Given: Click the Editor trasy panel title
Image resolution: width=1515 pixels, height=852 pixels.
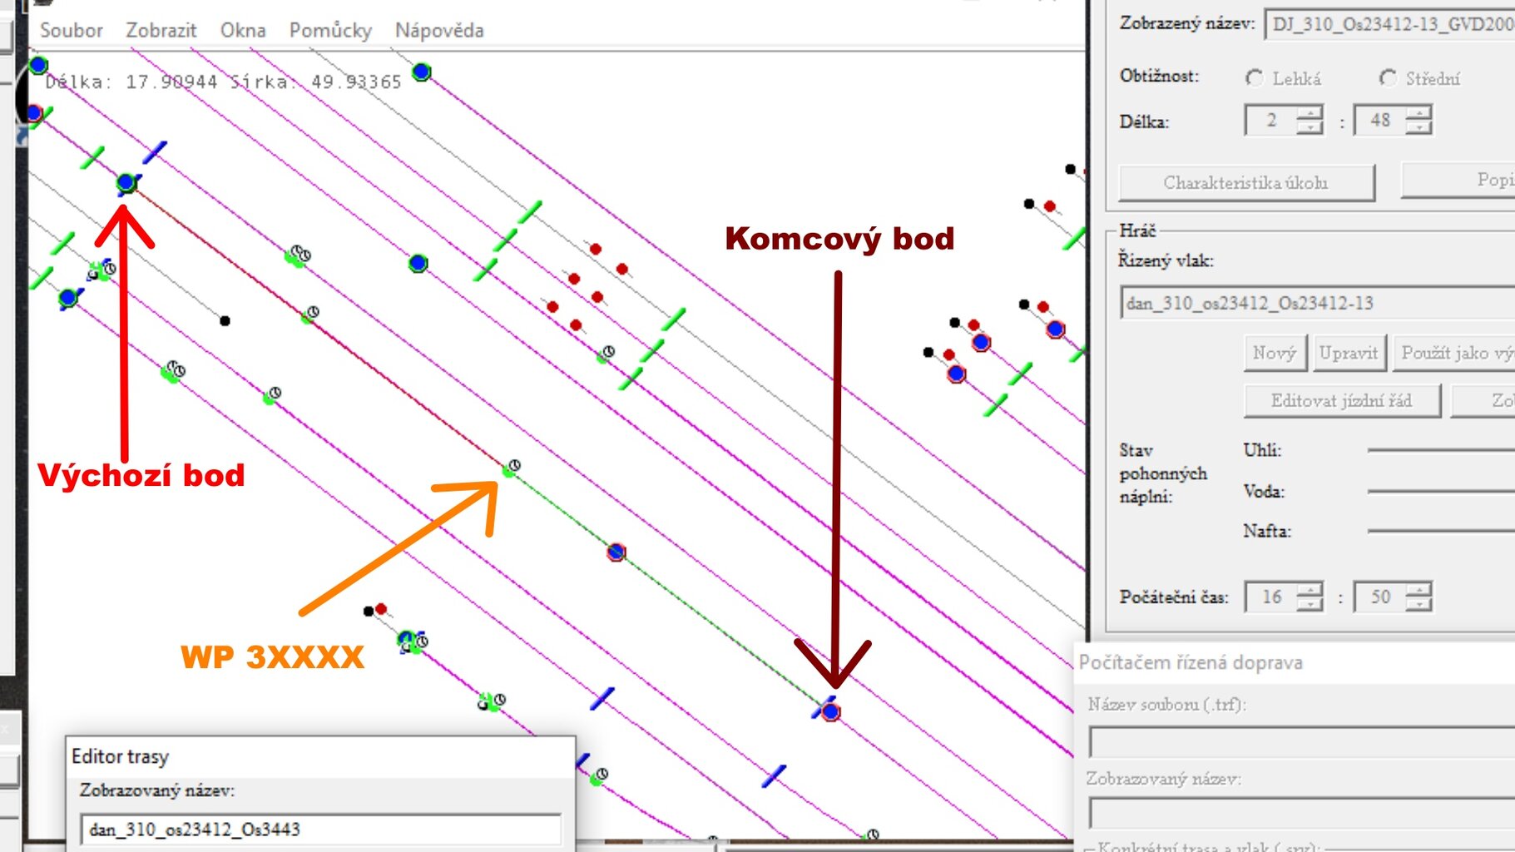Looking at the screenshot, I should pyautogui.click(x=121, y=756).
